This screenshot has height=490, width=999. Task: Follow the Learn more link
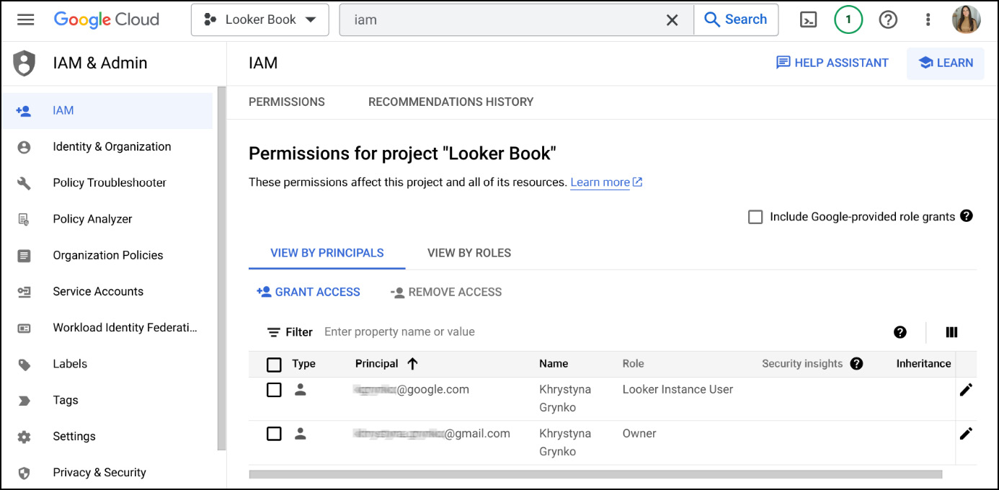pos(606,183)
